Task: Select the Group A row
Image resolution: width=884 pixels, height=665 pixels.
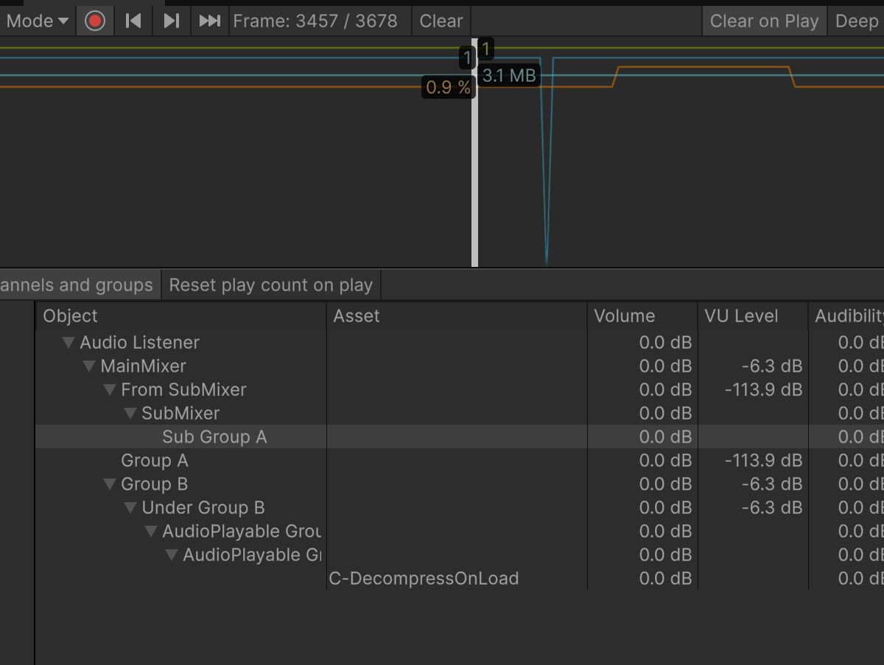Action: click(155, 461)
